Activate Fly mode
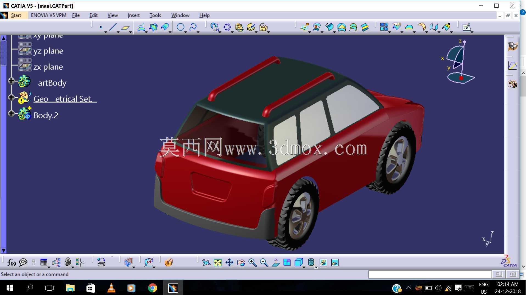Image resolution: width=526 pixels, height=295 pixels. tap(206, 262)
